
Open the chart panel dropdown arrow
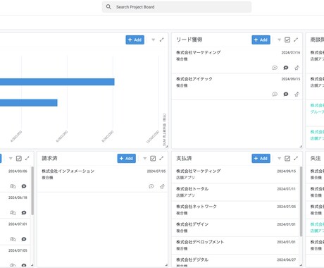154,40
